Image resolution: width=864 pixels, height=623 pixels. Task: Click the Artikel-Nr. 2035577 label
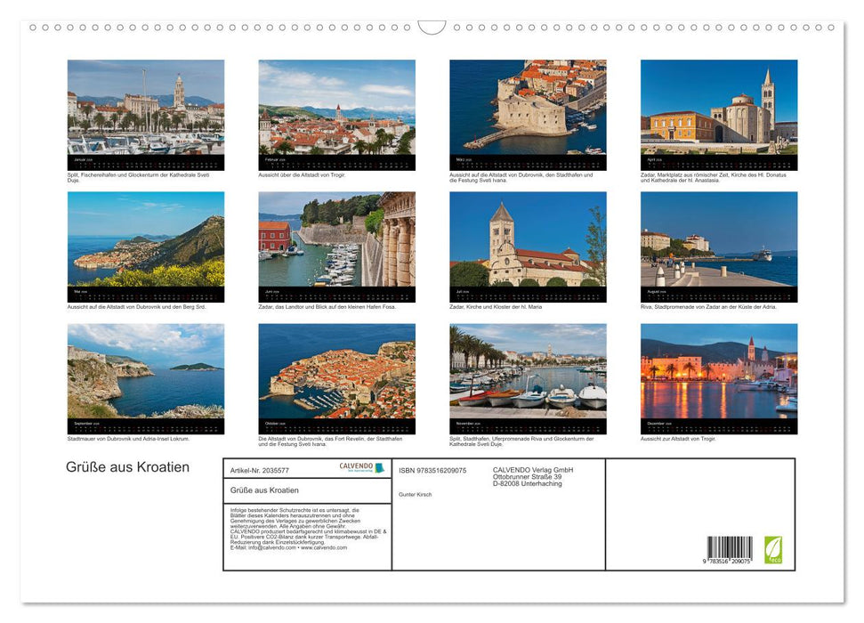pyautogui.click(x=261, y=469)
